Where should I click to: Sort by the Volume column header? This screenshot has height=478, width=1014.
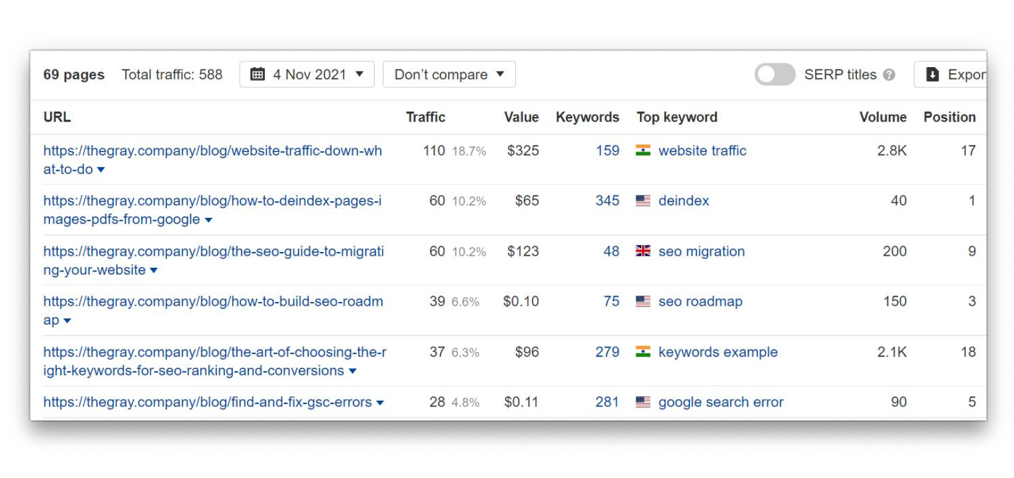tap(882, 117)
